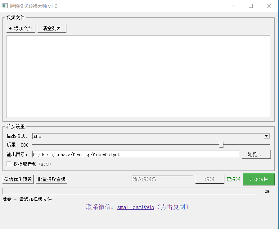Click the 输出目录: label
279x229 pixels.
pos(17,154)
